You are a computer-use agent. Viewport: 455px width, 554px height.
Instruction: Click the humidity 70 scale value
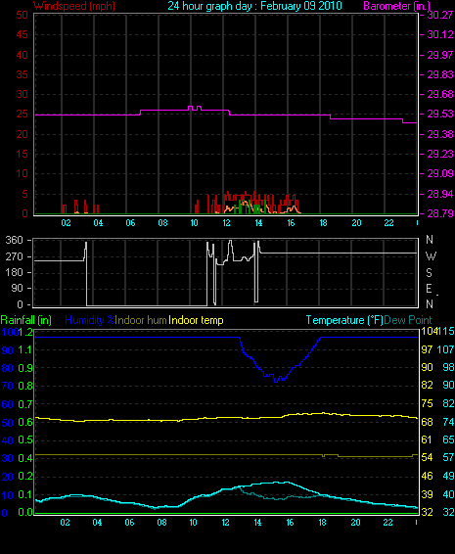tap(8, 387)
